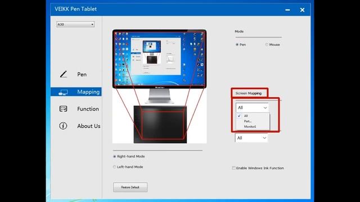Screen dimensions: 360x202
Task: Click the tablet area preview
Action: pyautogui.click(x=160, y=125)
